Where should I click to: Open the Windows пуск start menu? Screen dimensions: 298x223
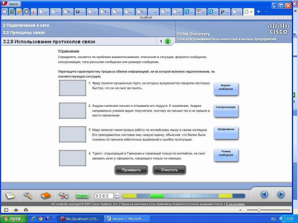(x=14, y=219)
